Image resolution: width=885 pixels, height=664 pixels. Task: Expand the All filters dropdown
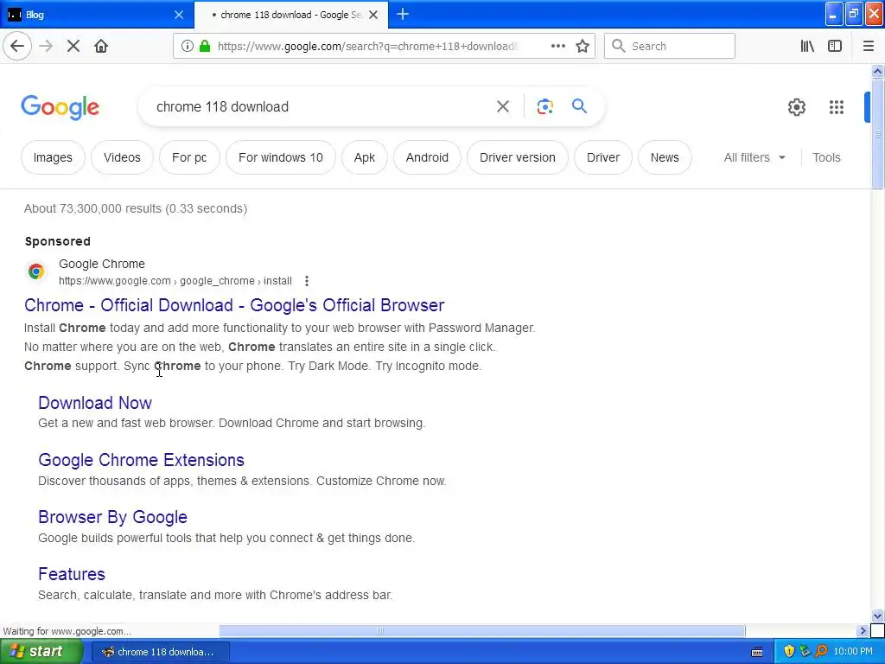[754, 157]
